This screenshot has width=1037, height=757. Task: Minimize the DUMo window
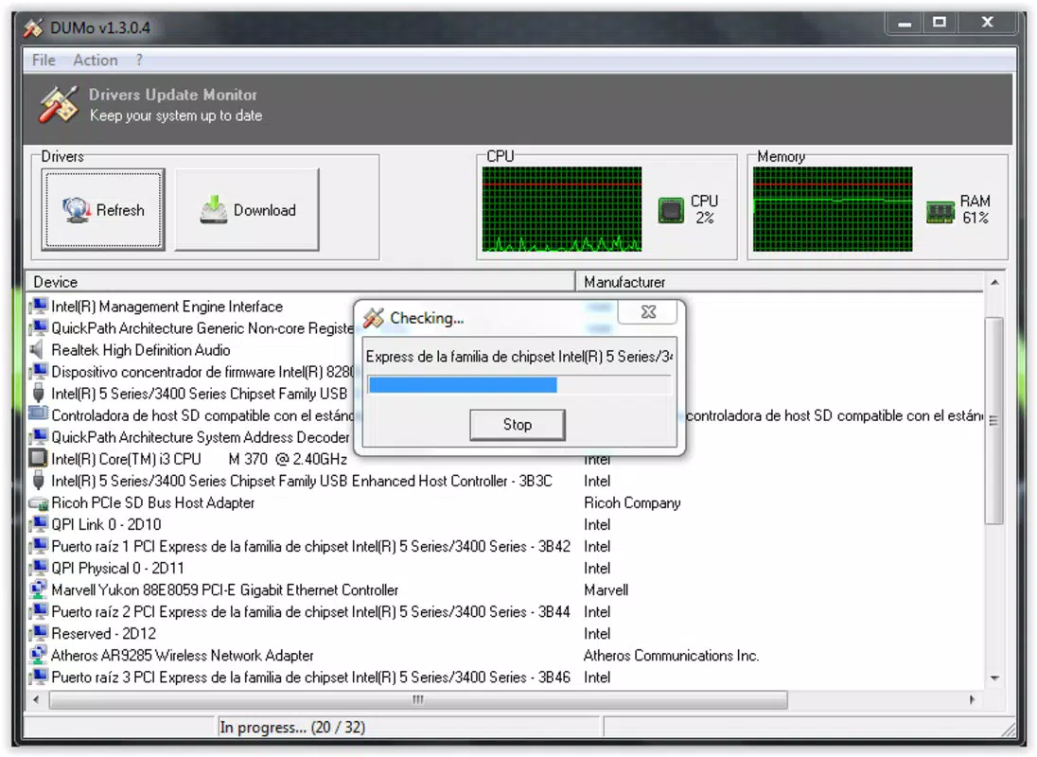coord(905,23)
